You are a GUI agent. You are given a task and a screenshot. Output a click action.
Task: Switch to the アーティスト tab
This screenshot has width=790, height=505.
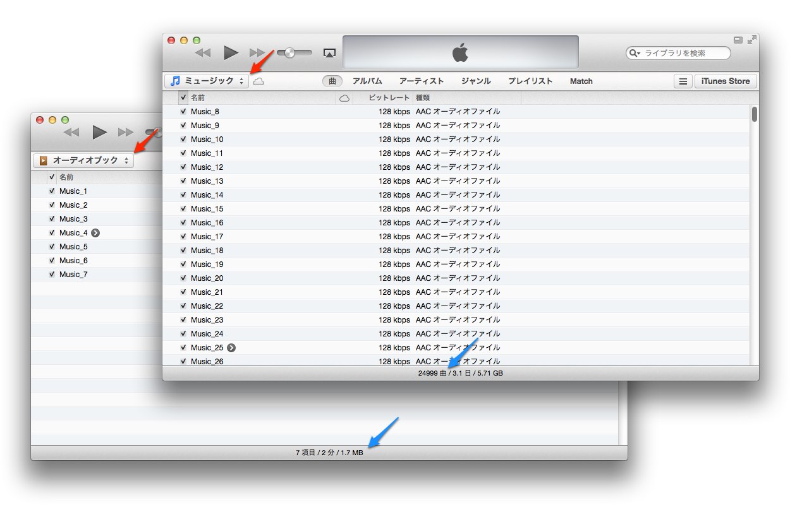tap(422, 81)
